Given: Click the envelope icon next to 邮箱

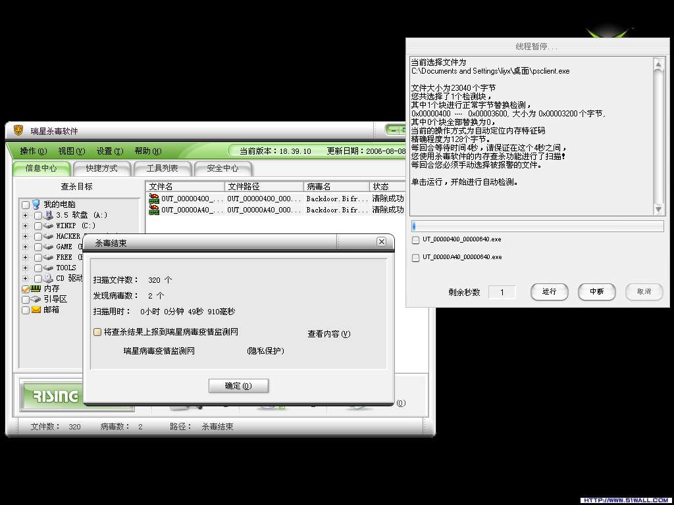Looking at the screenshot, I should 36,310.
